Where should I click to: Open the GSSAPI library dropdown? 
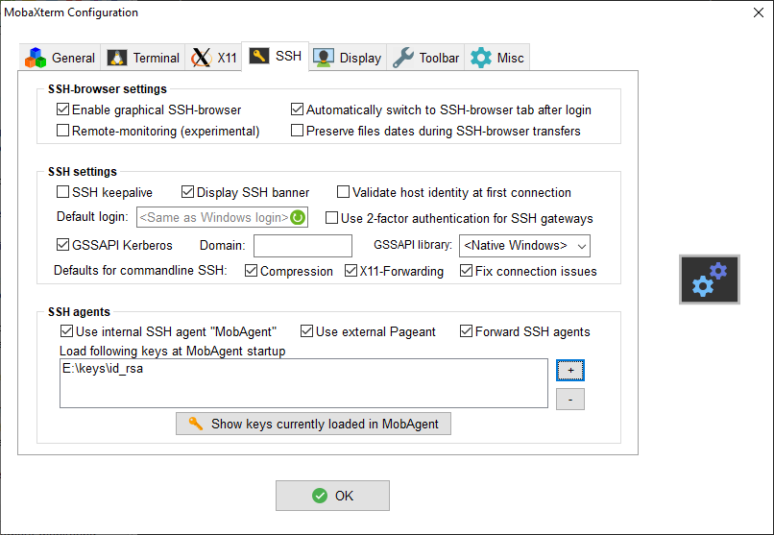click(524, 246)
